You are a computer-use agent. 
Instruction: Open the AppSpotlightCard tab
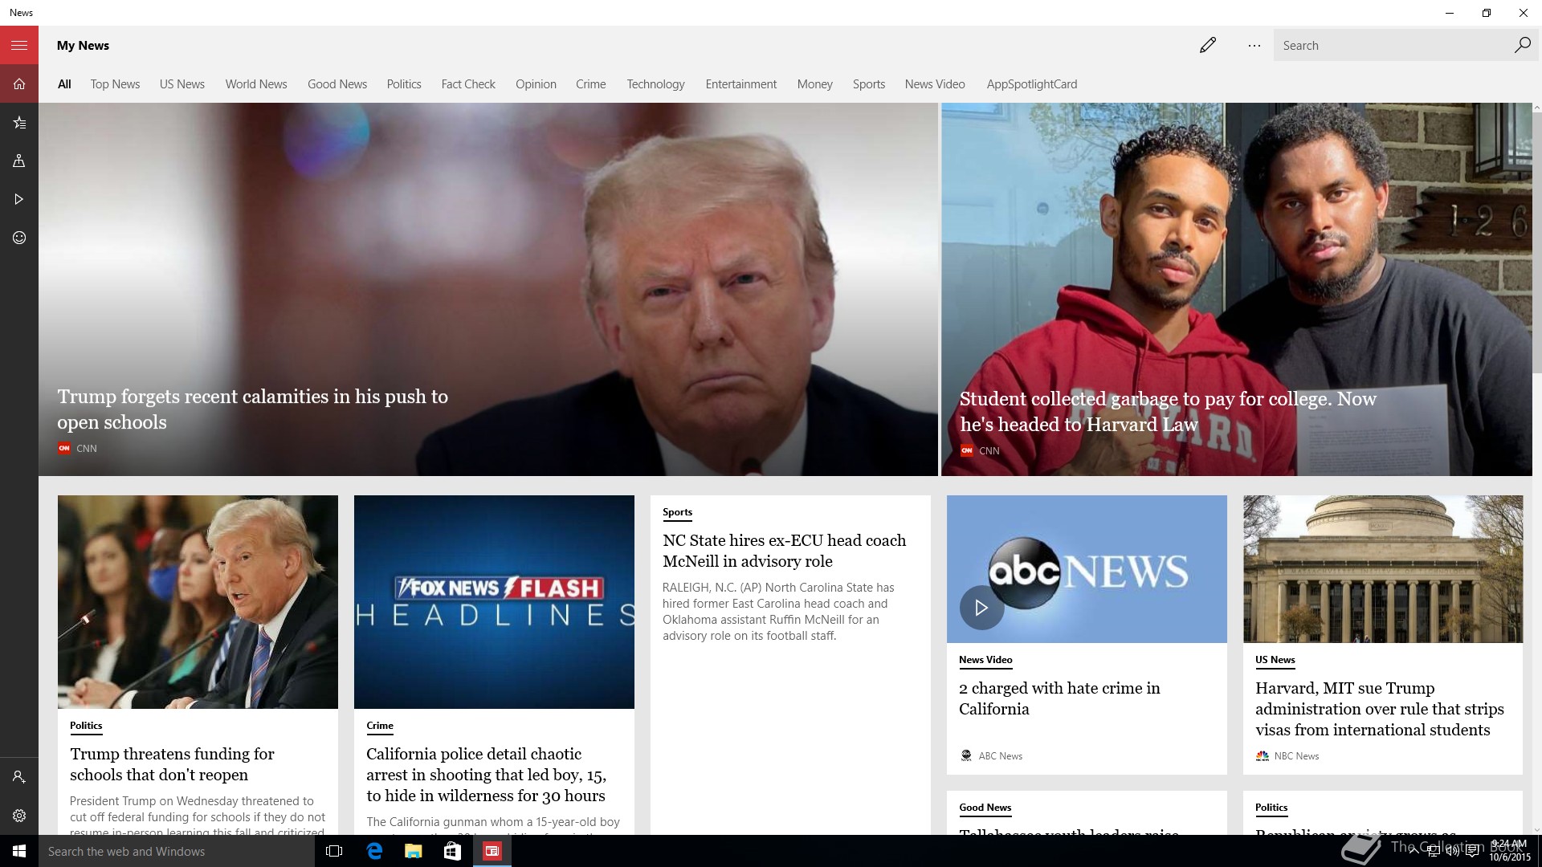(x=1032, y=84)
